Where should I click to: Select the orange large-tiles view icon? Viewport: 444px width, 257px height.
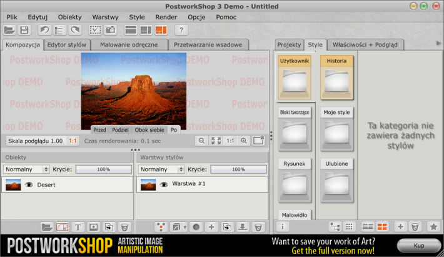382,227
